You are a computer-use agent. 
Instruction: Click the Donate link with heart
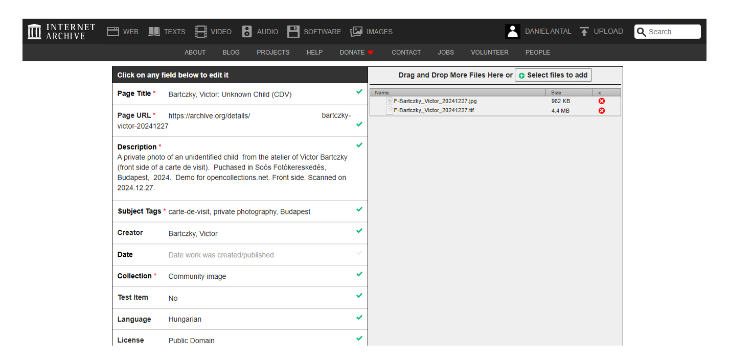356,52
